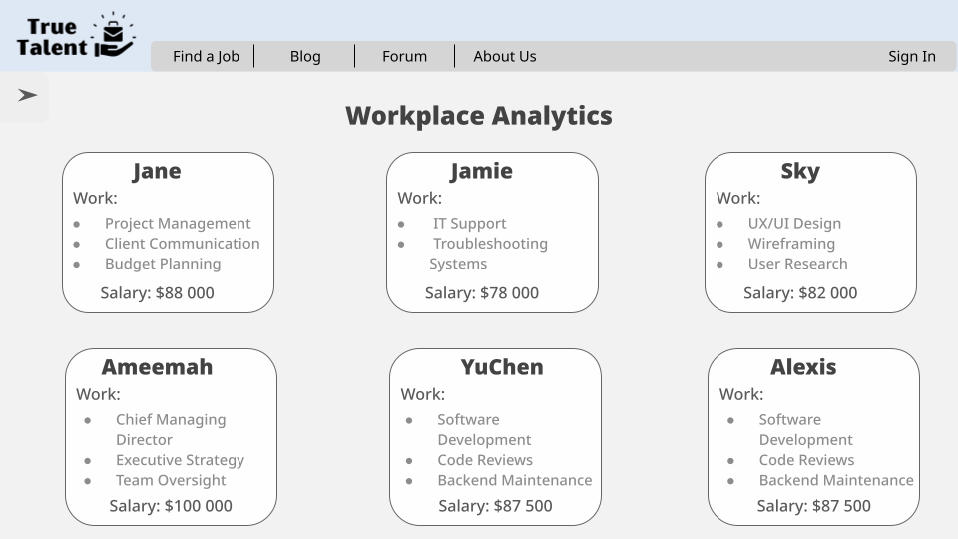Image resolution: width=958 pixels, height=539 pixels.
Task: Open the Find a Job menu
Action: pos(206,56)
